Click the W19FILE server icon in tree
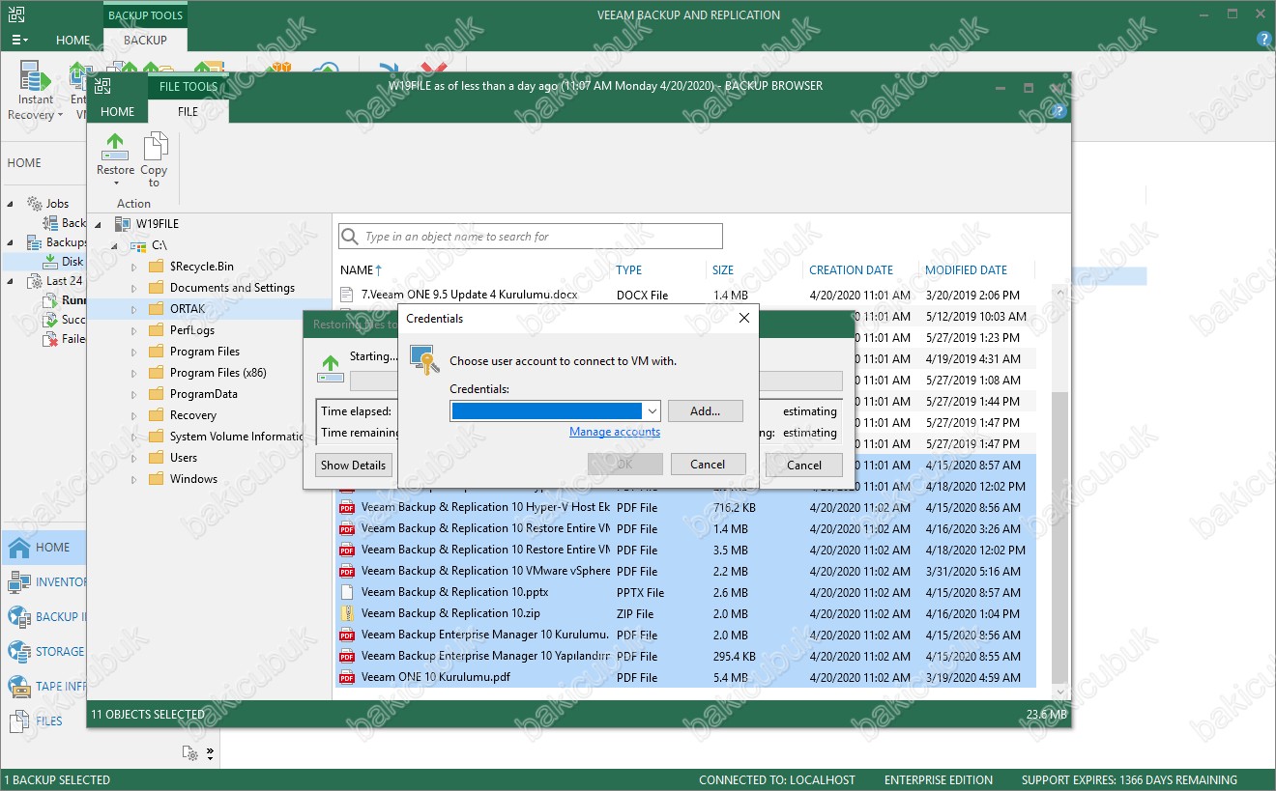This screenshot has width=1276, height=791. pos(122,224)
